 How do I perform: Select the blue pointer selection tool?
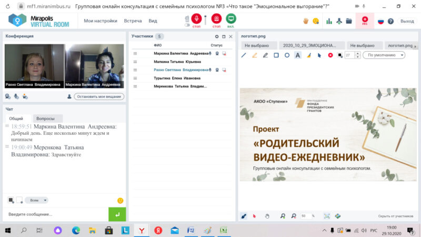pyautogui.click(x=319, y=55)
